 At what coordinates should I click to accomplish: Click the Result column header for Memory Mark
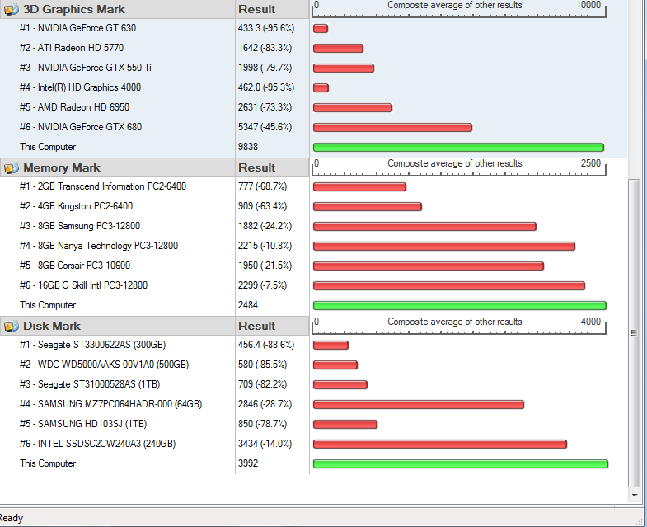[256, 167]
